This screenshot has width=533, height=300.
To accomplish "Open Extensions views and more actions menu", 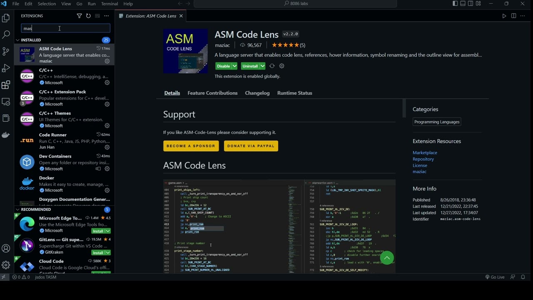I will pyautogui.click(x=107, y=16).
